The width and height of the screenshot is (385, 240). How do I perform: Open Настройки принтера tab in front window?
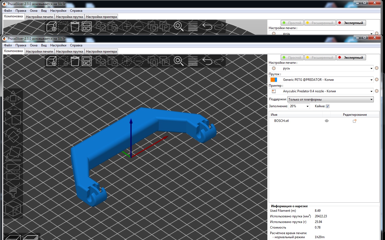(x=101, y=51)
